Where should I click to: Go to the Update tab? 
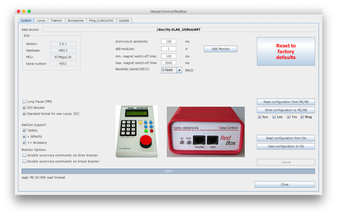tap(124, 20)
